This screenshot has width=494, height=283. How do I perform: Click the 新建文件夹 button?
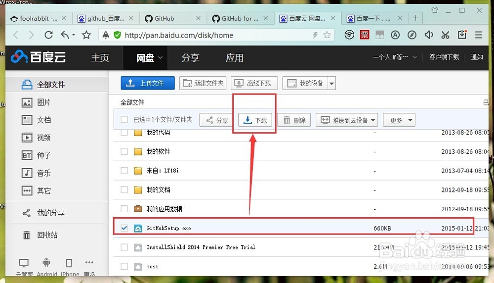(203, 83)
